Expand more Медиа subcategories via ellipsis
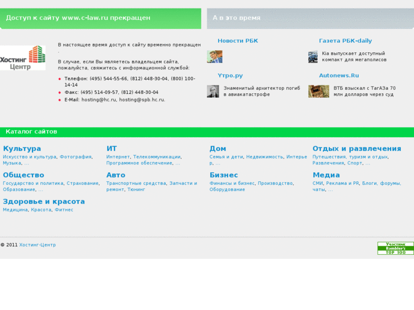Viewport: 414px width, 310px height. tap(330, 190)
